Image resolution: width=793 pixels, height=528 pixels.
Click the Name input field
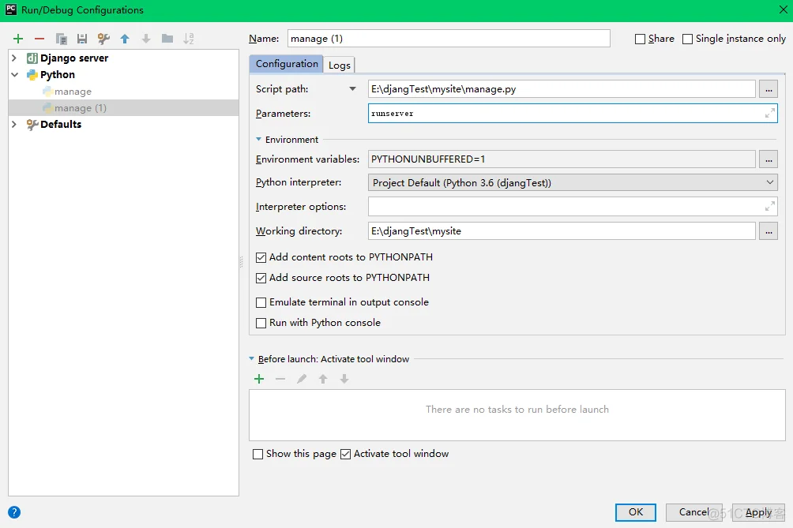pyautogui.click(x=449, y=39)
